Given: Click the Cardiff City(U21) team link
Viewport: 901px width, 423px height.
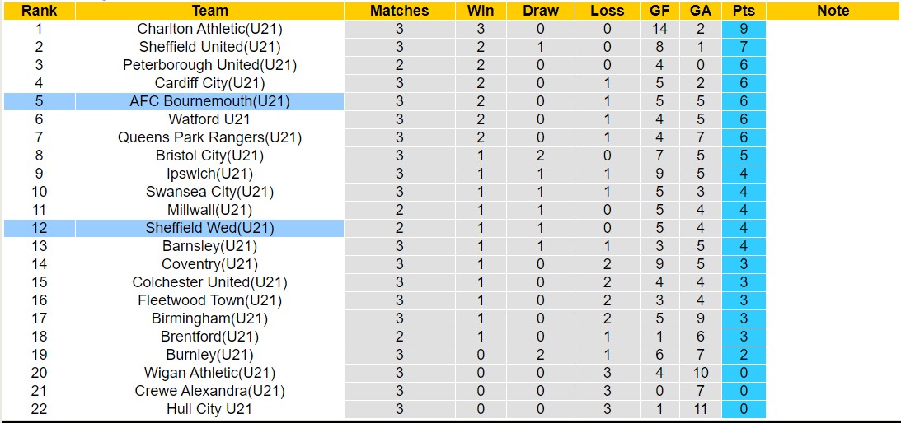Looking at the screenshot, I should 209,83.
